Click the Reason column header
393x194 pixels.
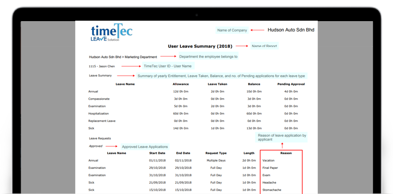click(286, 153)
